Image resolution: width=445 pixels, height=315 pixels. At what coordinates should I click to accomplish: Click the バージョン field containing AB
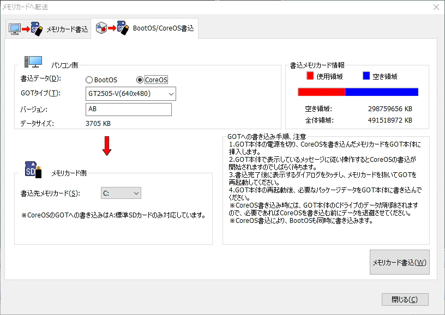tap(129, 110)
